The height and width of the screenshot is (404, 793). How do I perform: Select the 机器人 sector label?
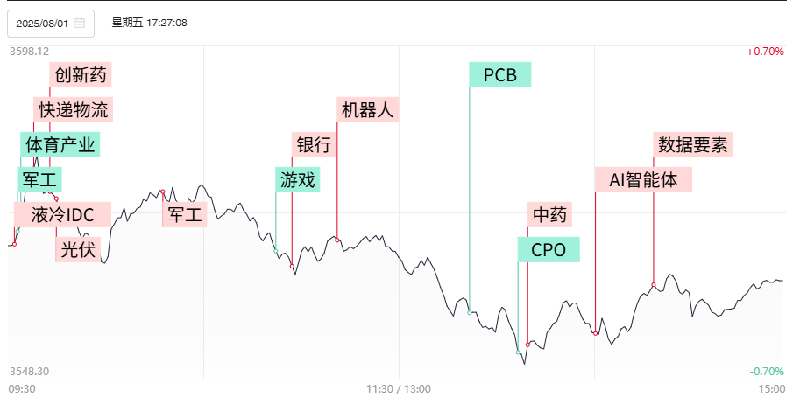pos(368,110)
